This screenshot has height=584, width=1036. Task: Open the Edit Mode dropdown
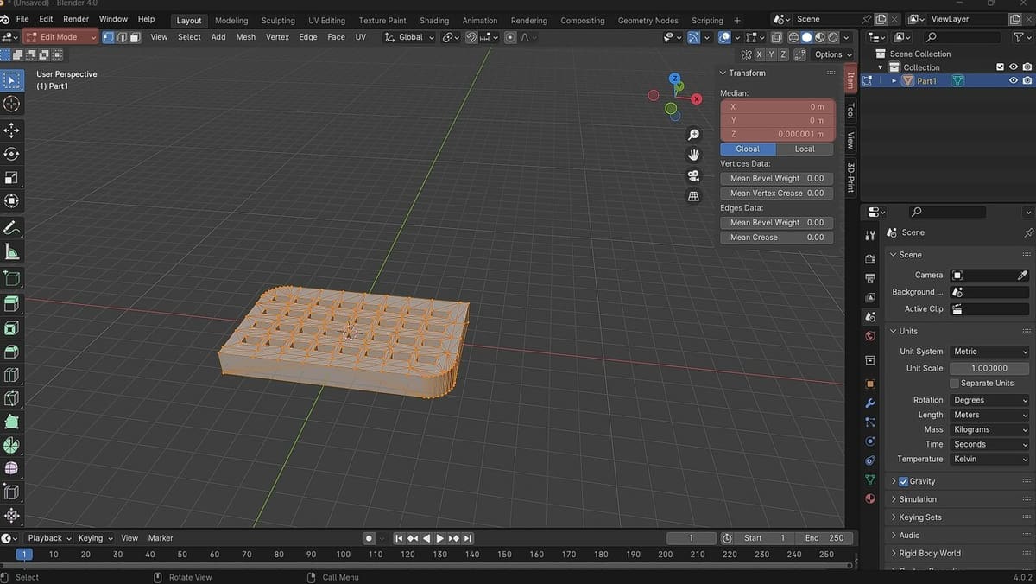[60, 37]
